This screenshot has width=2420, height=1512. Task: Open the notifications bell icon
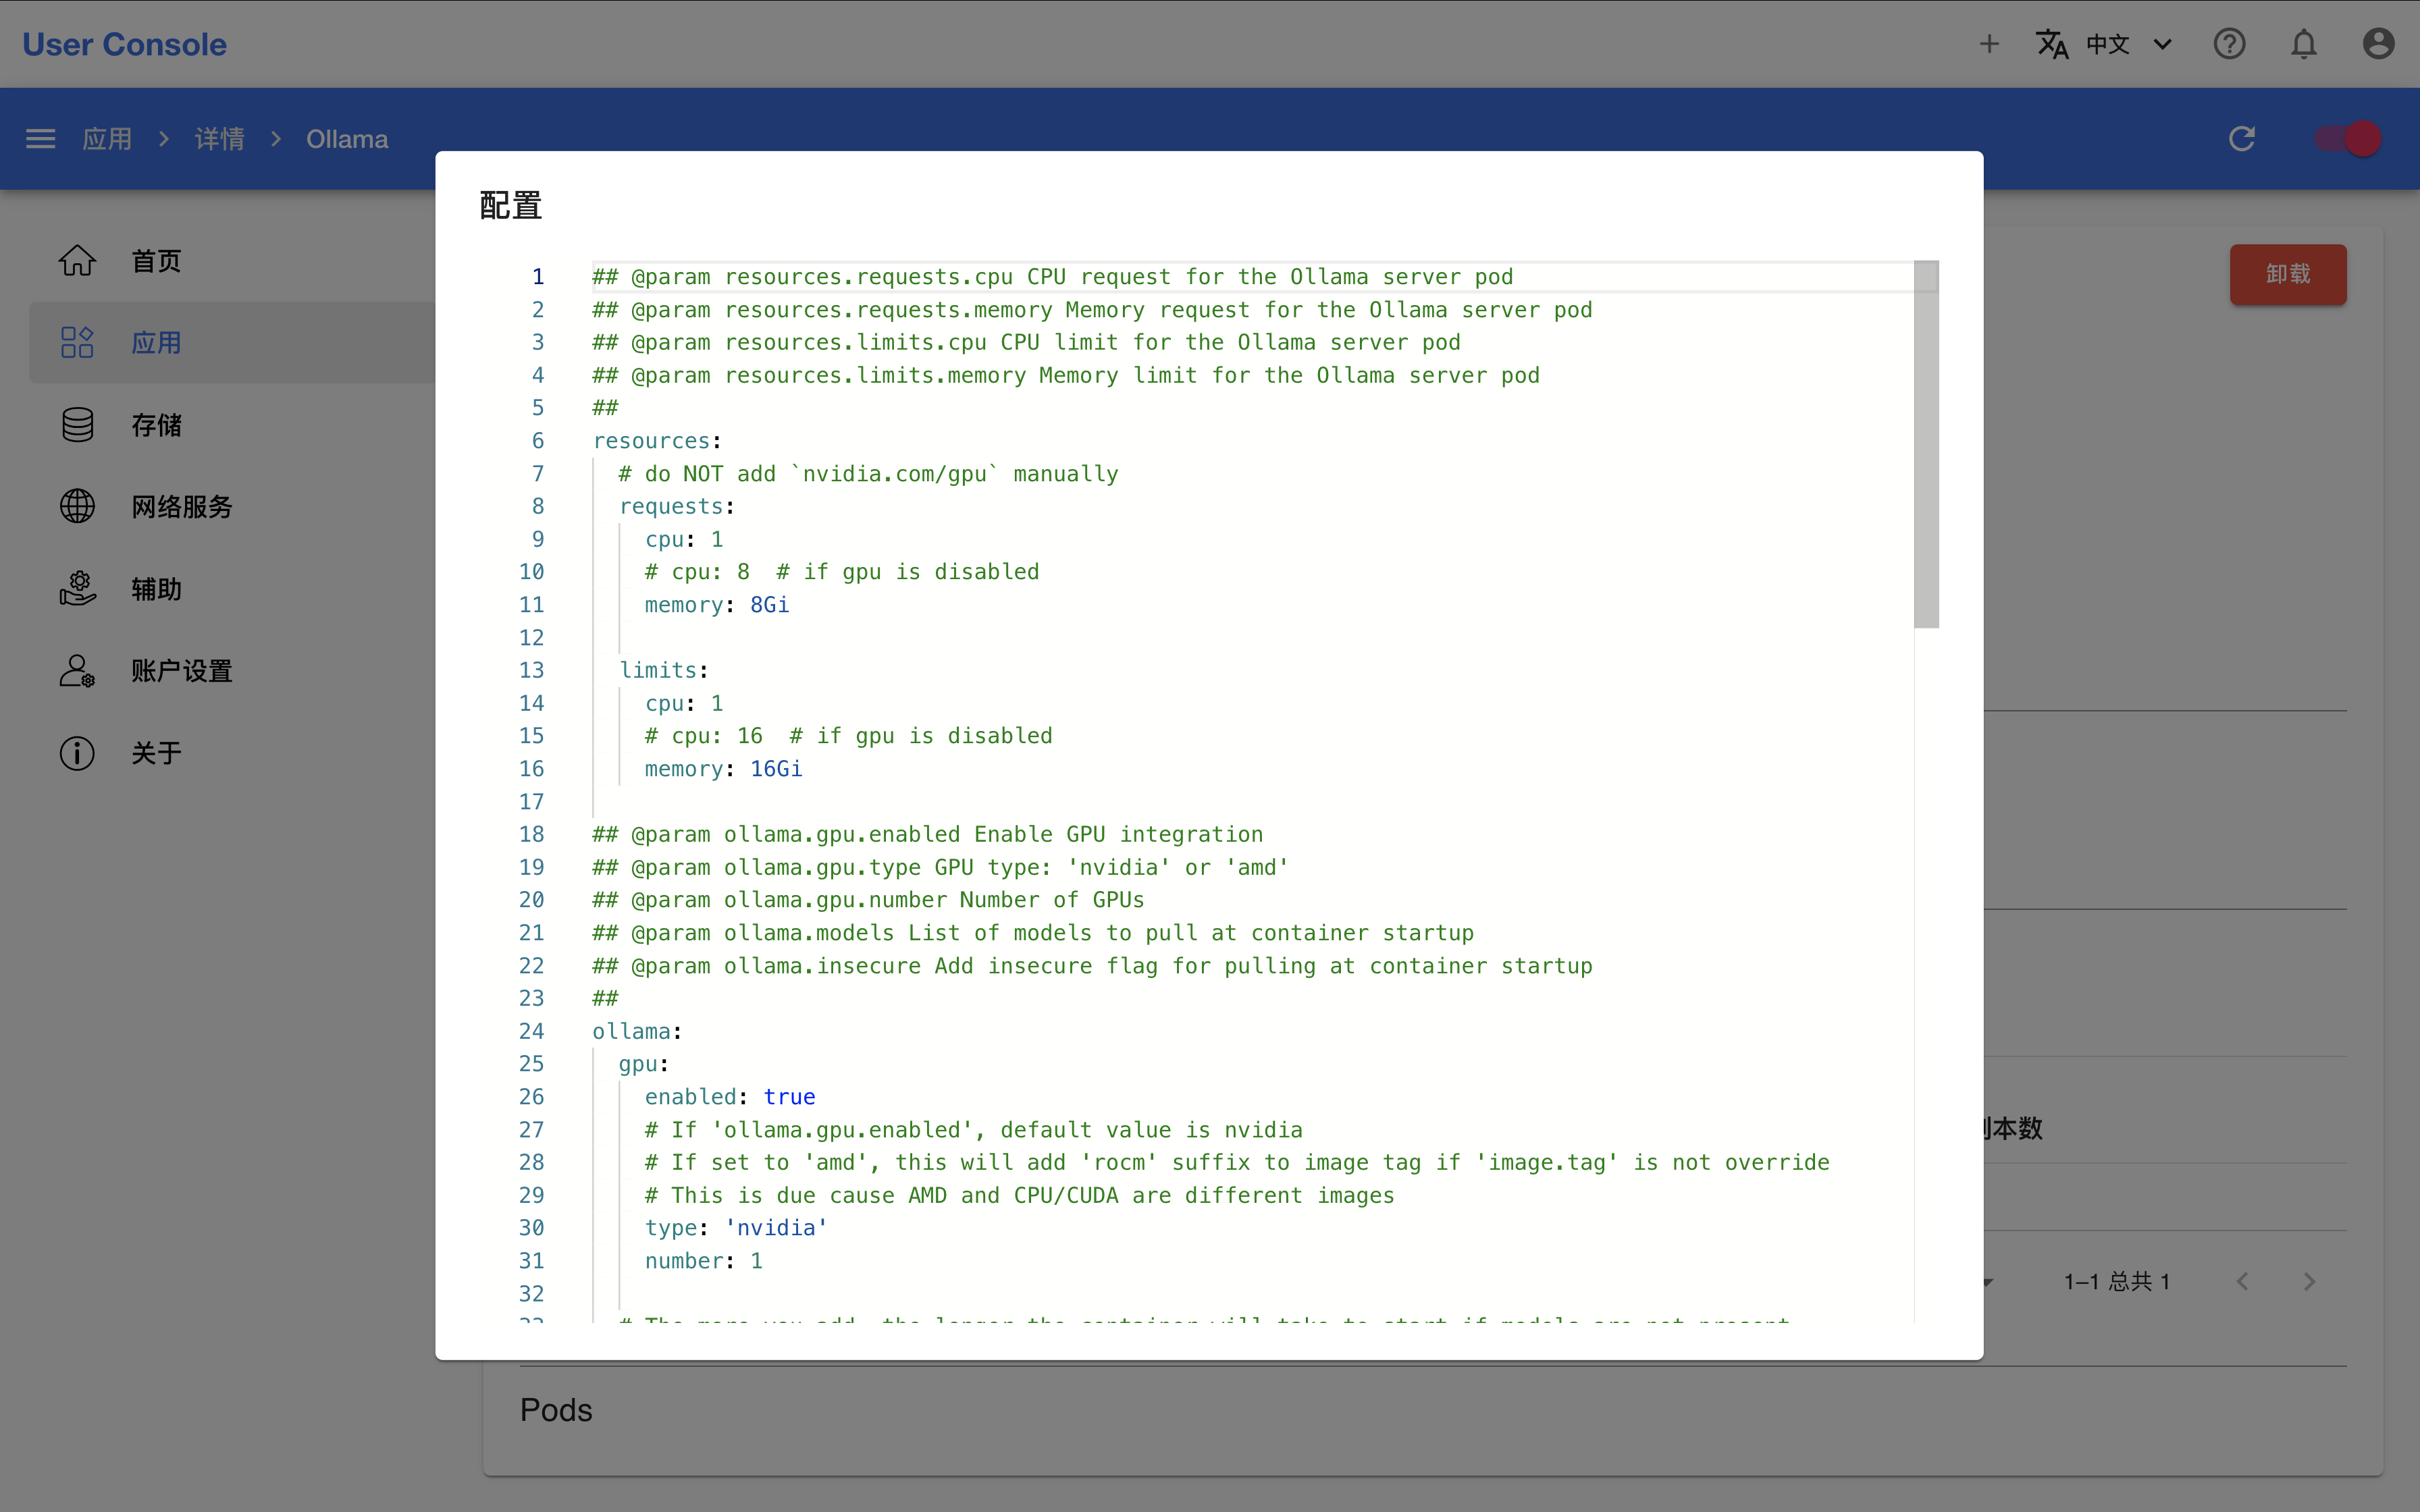click(x=2304, y=44)
